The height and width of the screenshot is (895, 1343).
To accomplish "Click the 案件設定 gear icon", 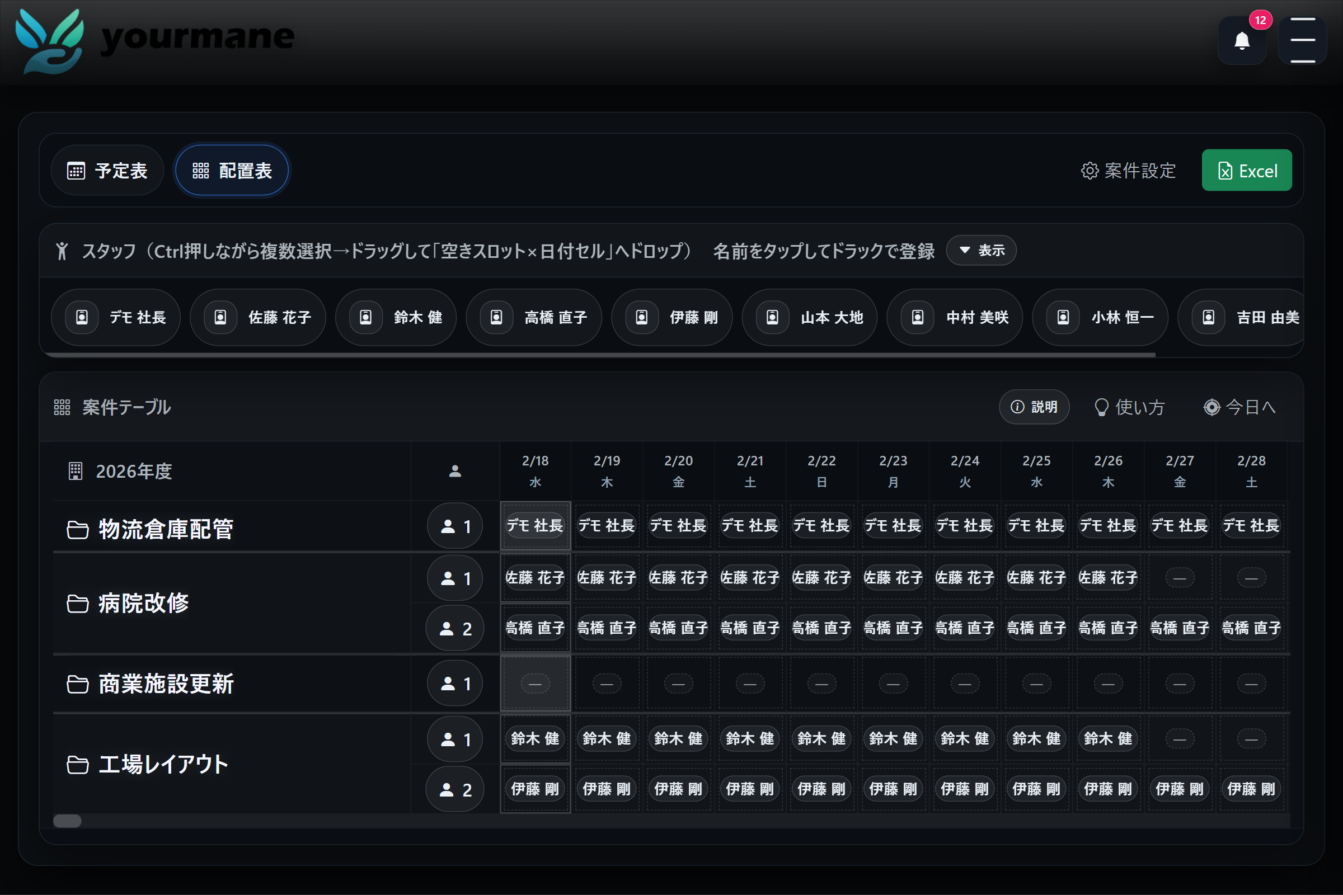I will [1090, 171].
